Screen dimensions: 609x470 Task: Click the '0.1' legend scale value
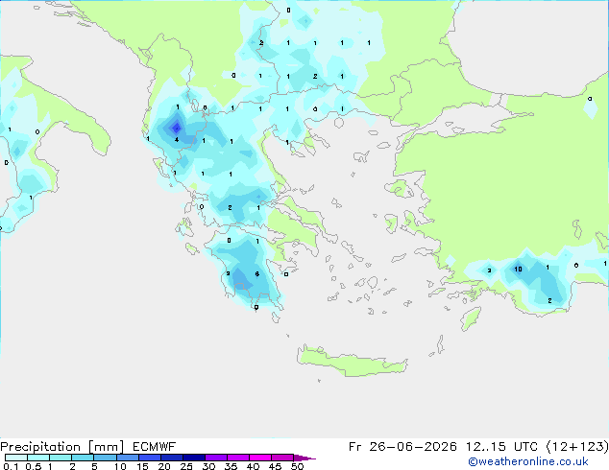coord(11,466)
